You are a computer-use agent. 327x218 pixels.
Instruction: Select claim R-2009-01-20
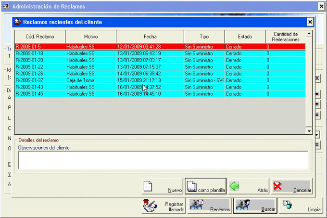point(160,60)
